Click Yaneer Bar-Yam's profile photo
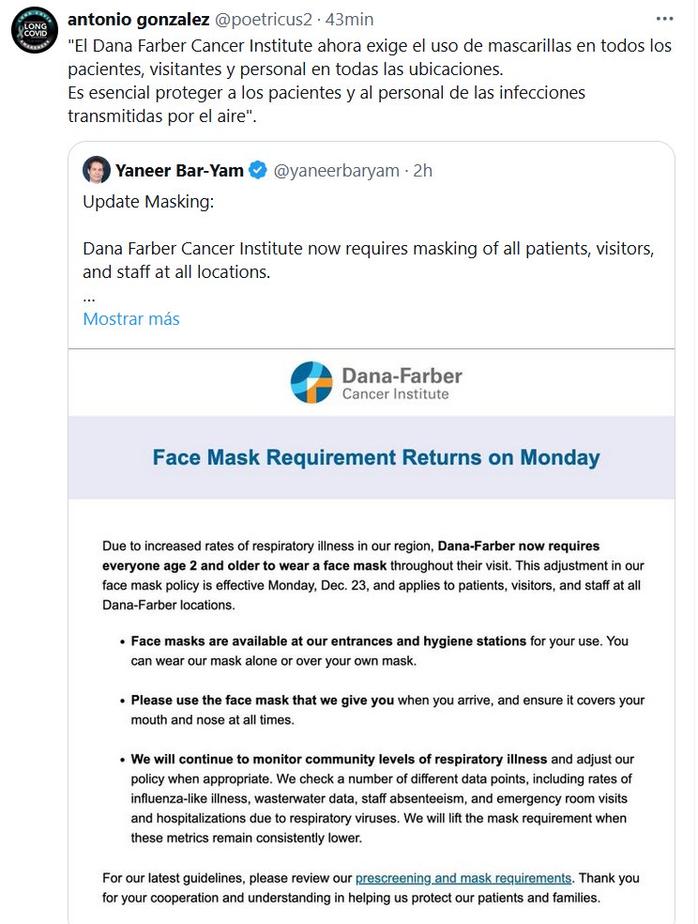Screen dimensions: 698x924 (96, 170)
